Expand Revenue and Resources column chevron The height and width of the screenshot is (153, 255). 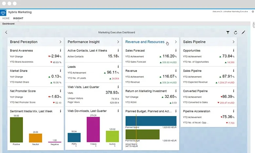click(x=176, y=42)
